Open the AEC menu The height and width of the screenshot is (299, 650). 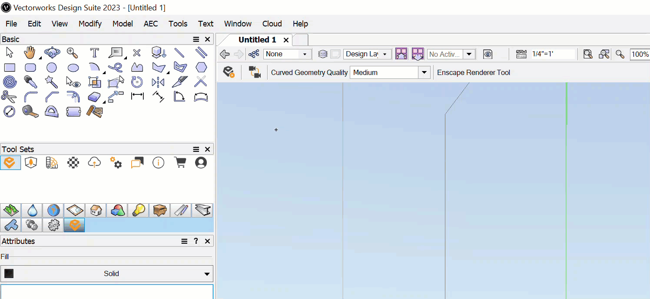tap(151, 24)
